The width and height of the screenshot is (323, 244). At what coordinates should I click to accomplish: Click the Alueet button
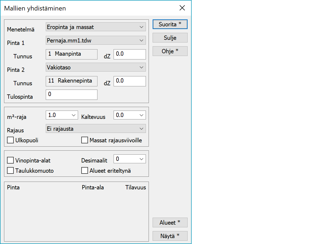(x=170, y=223)
